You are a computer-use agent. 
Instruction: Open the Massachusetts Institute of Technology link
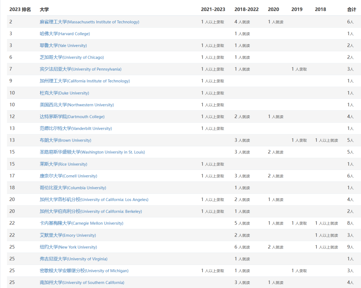[x=89, y=22]
